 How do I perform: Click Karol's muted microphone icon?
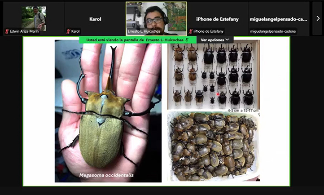point(68,31)
